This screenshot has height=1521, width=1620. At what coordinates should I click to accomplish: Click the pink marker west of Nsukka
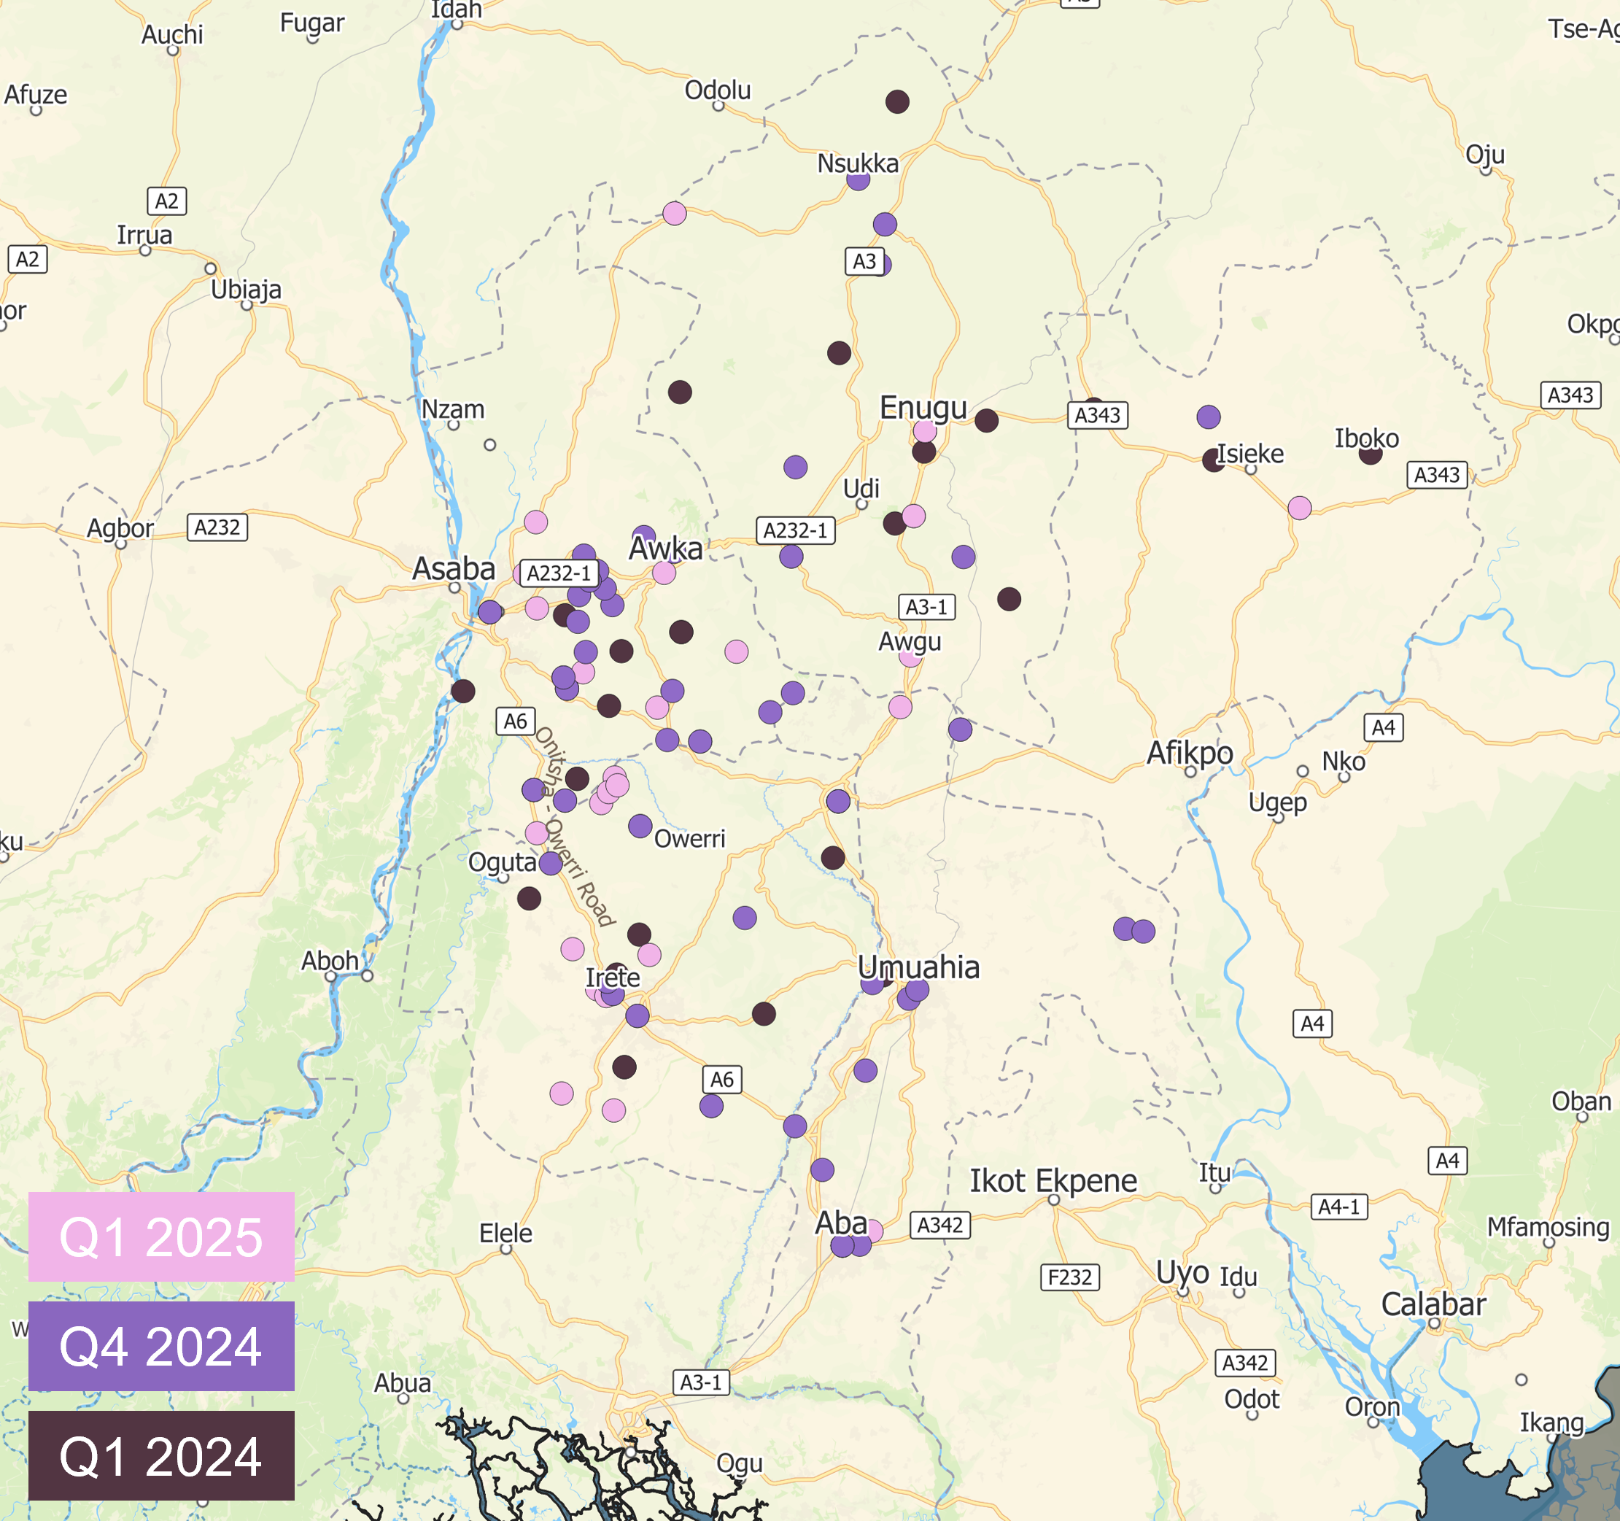pyautogui.click(x=675, y=214)
